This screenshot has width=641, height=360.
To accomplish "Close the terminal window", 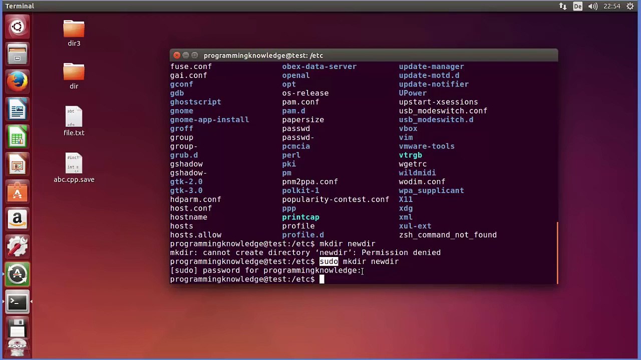I will coord(177,55).
